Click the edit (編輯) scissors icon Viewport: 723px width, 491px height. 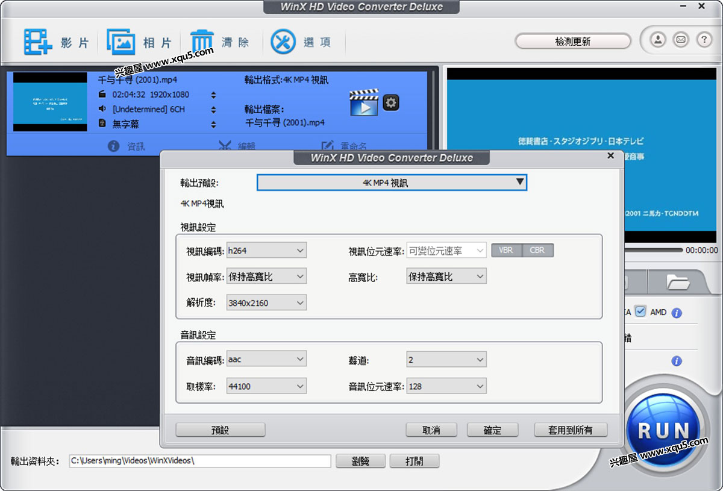pyautogui.click(x=225, y=146)
